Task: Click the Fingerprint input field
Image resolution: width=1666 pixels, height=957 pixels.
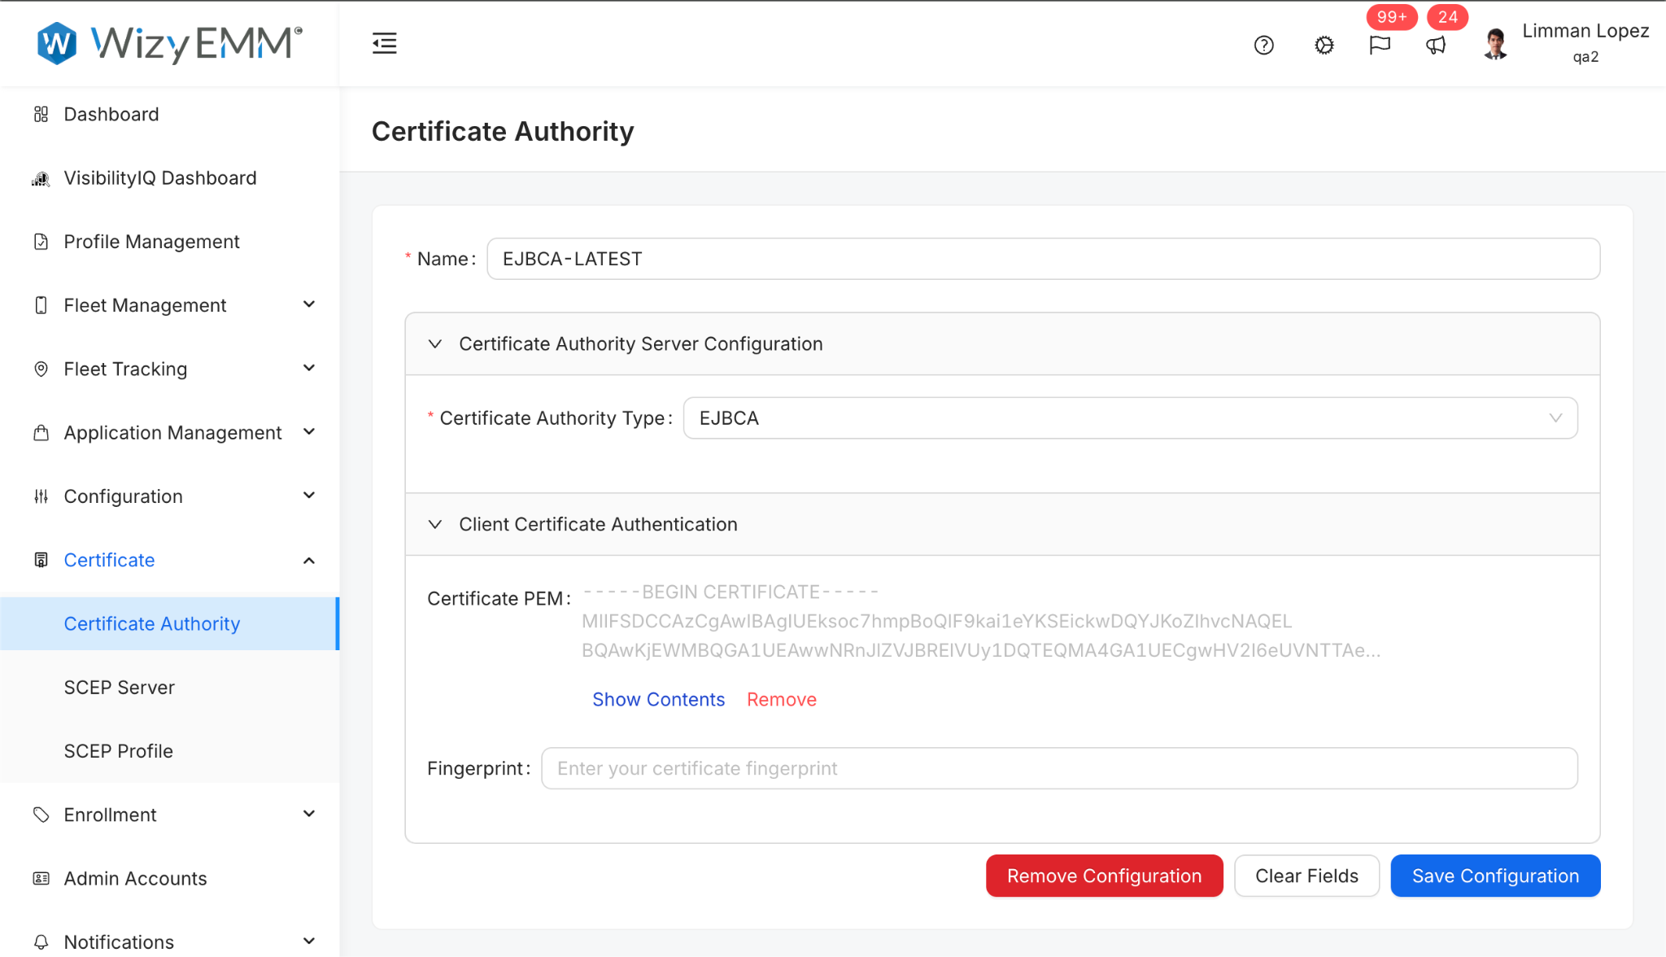Action: click(1058, 768)
